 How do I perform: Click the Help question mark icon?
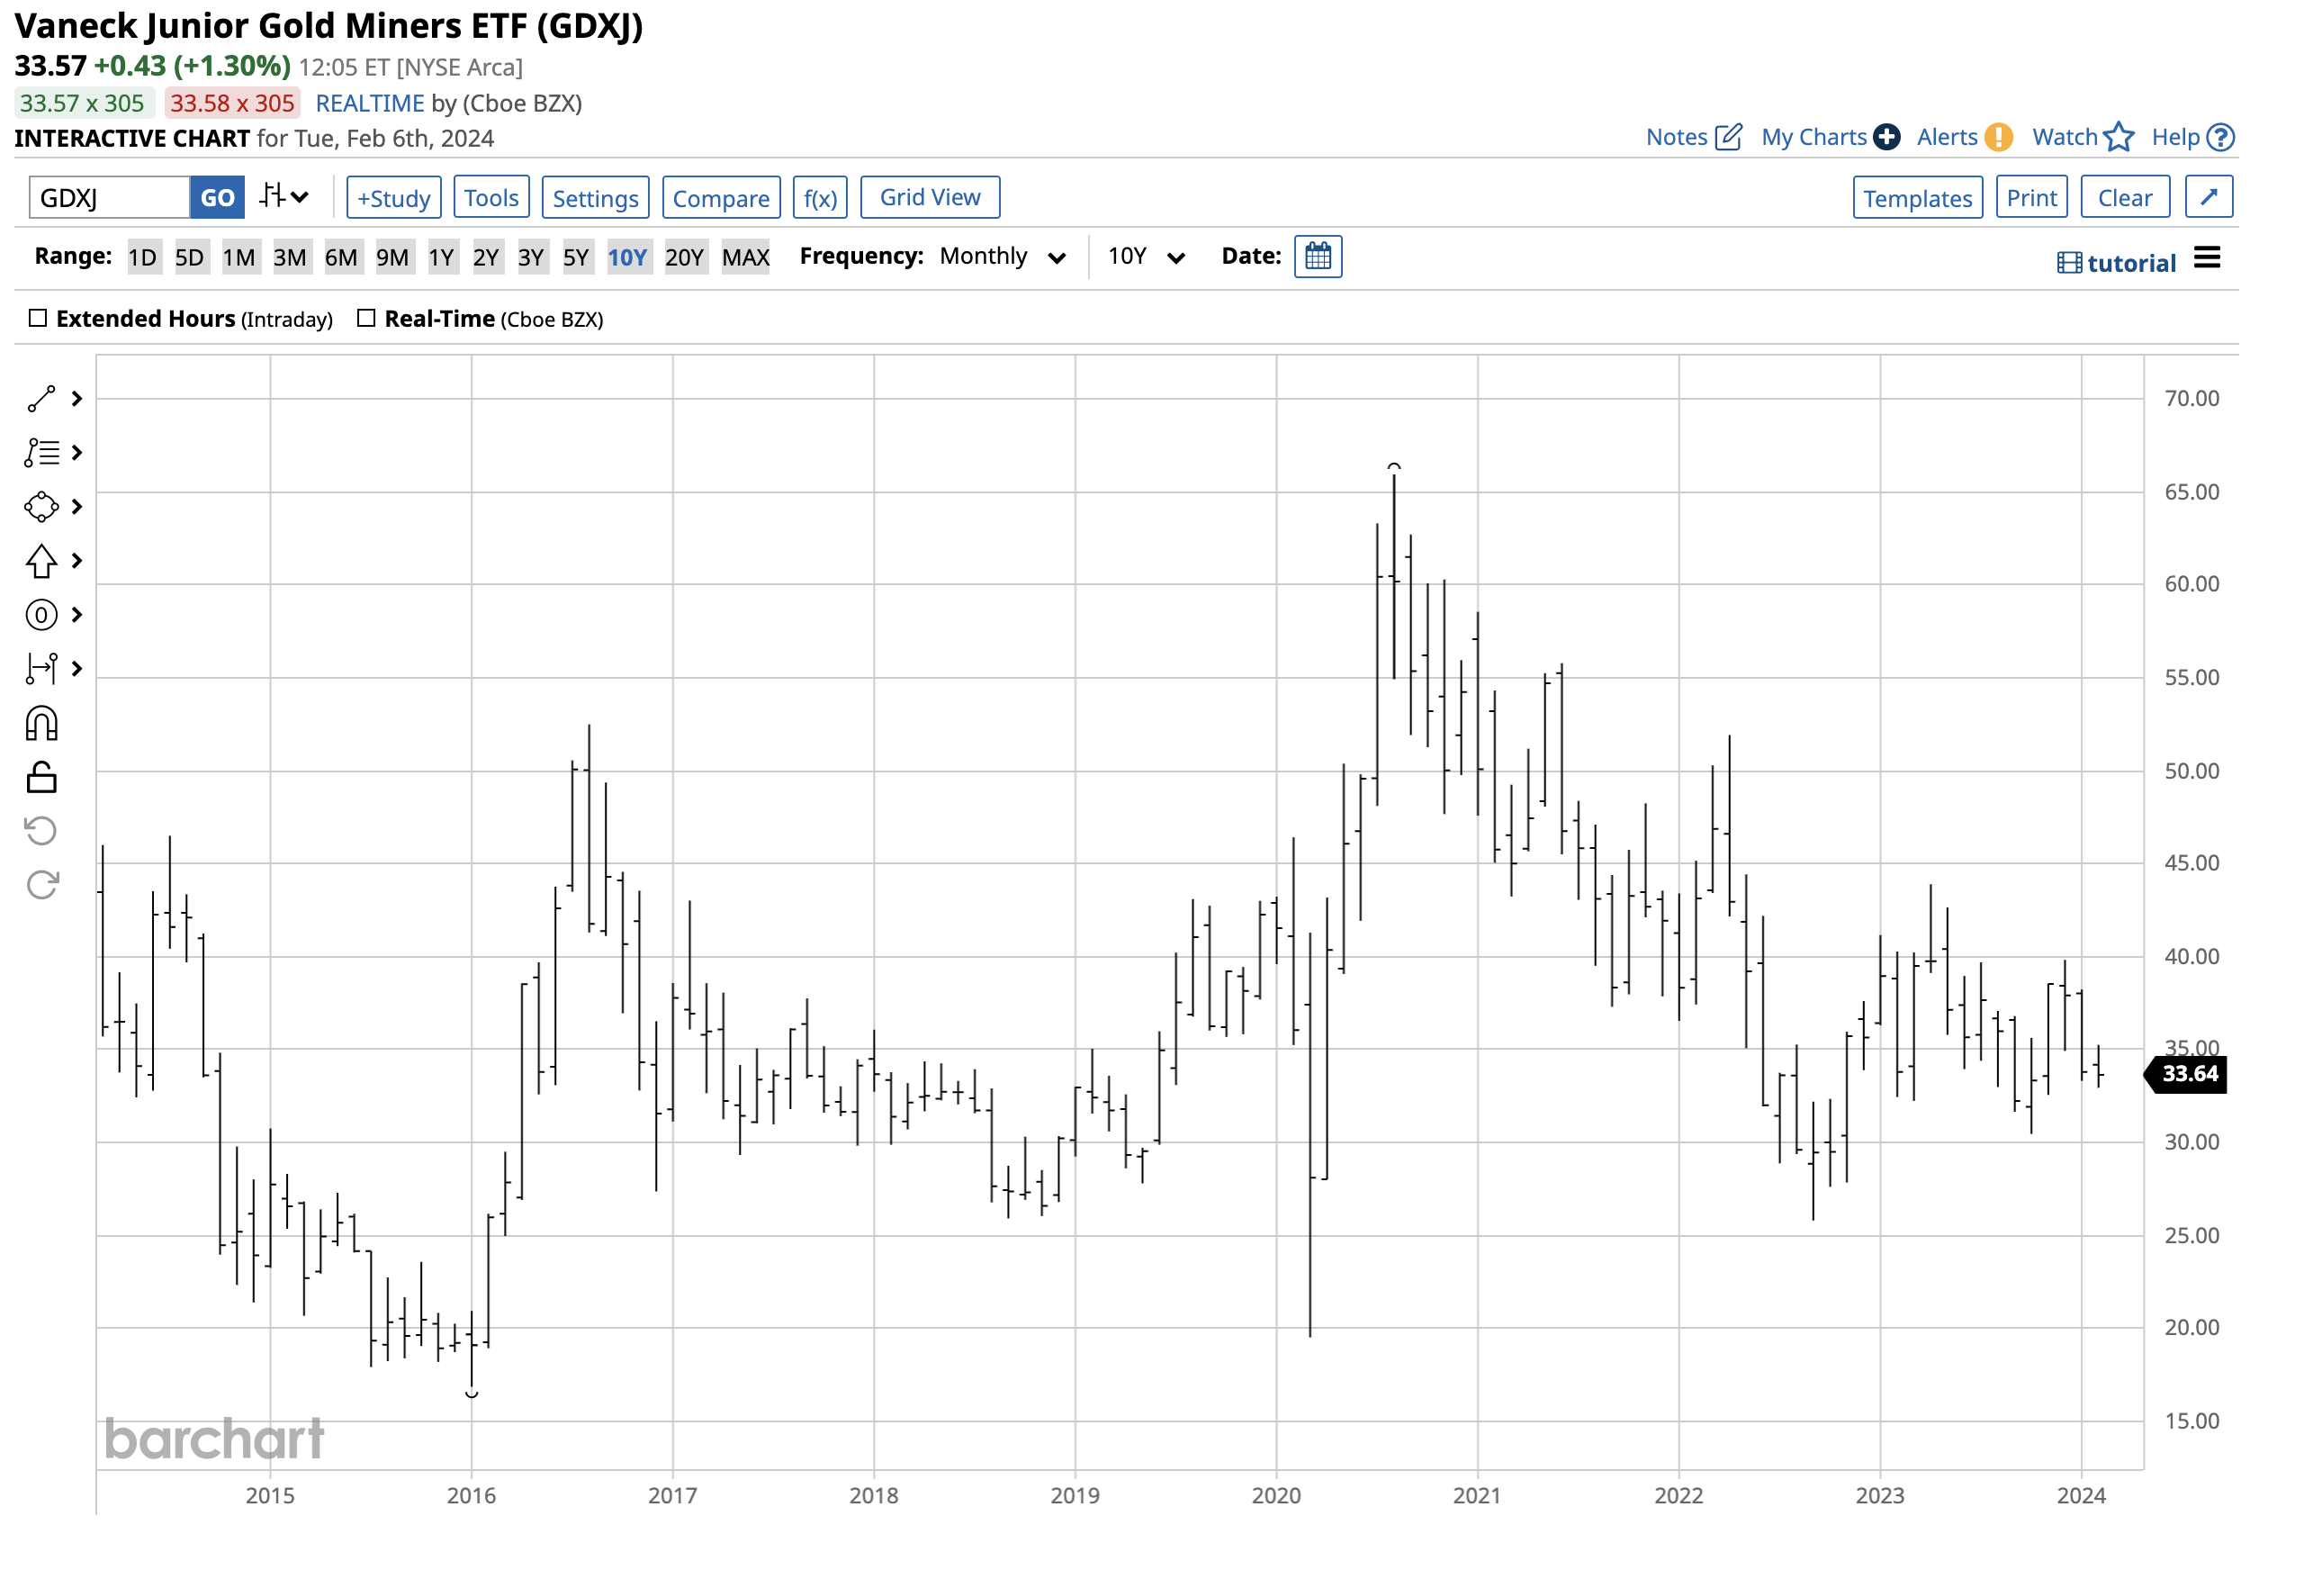pyautogui.click(x=2220, y=138)
